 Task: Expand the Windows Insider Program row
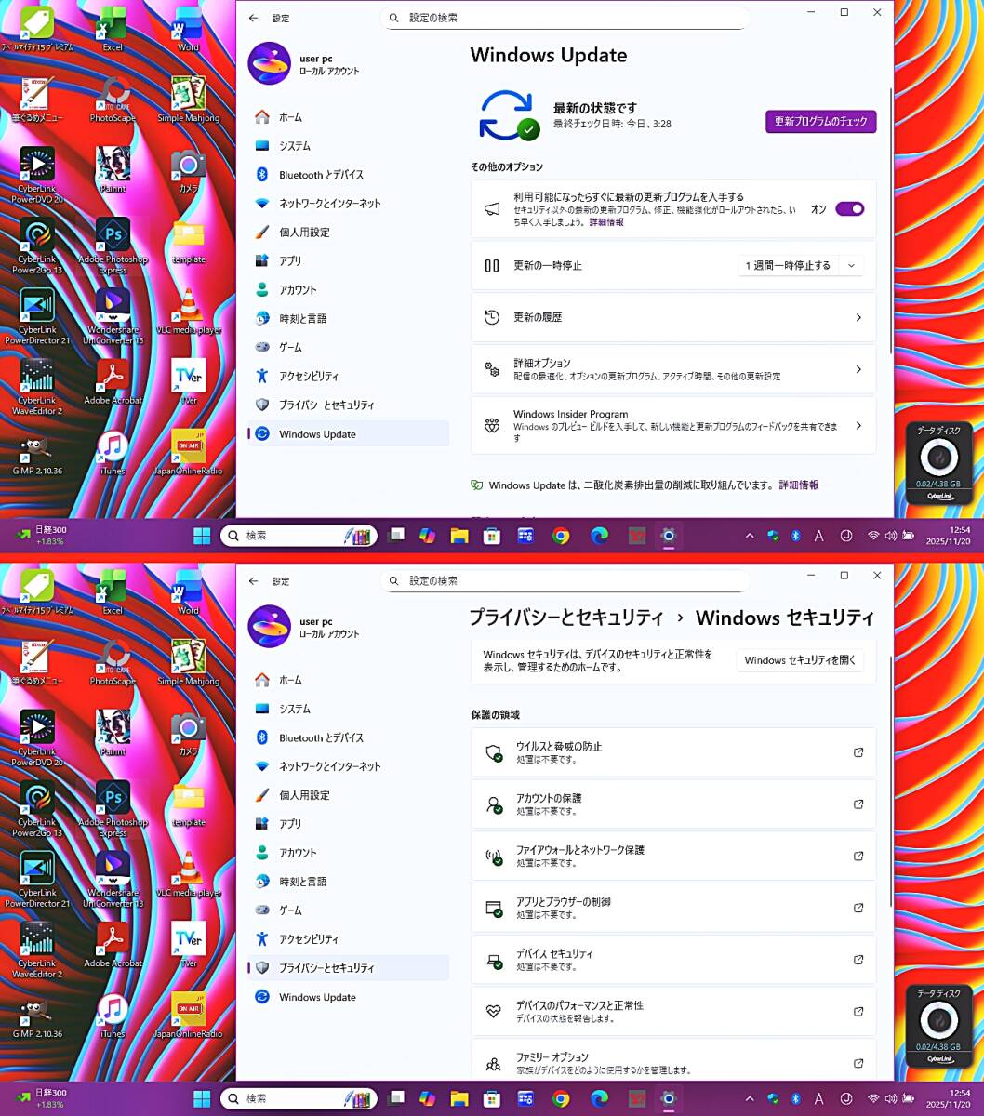(x=673, y=426)
